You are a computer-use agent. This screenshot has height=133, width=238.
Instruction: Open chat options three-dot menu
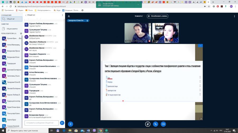click(62, 15)
